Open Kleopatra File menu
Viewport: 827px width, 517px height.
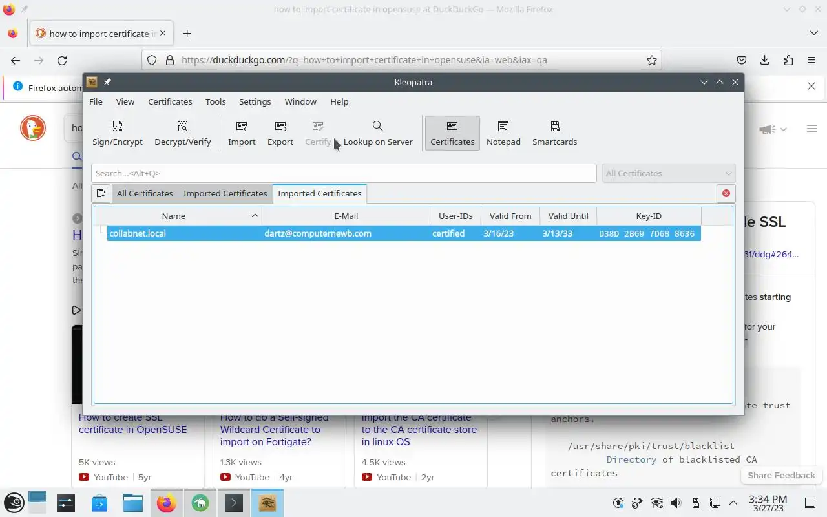96,101
